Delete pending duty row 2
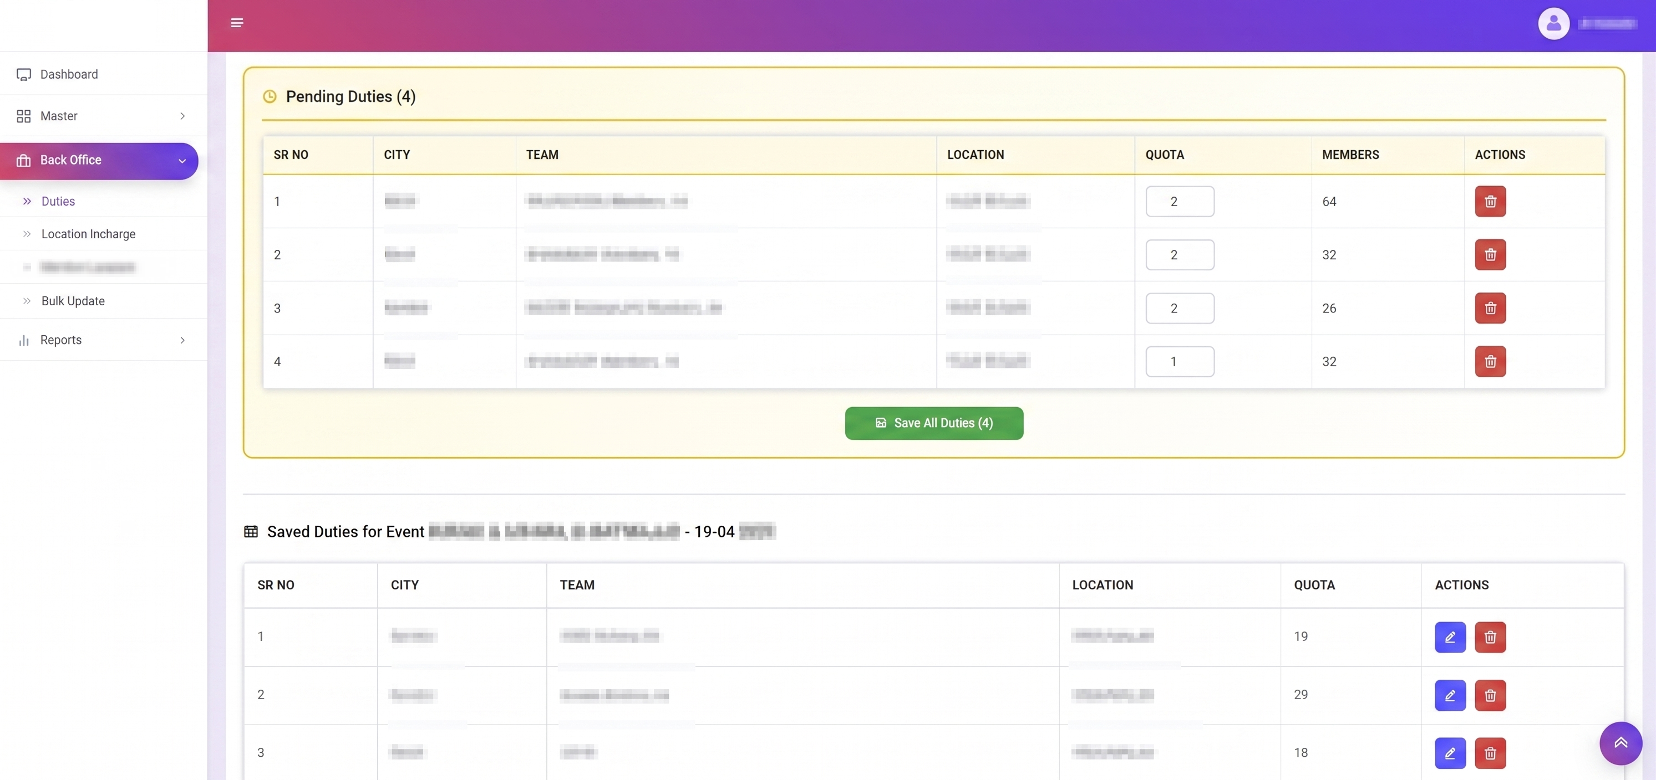1656x780 pixels. coord(1490,255)
